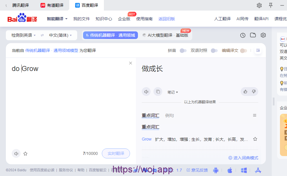Open AI同传 in the nav bar
This screenshot has width=287, height=176.
point(242,19)
